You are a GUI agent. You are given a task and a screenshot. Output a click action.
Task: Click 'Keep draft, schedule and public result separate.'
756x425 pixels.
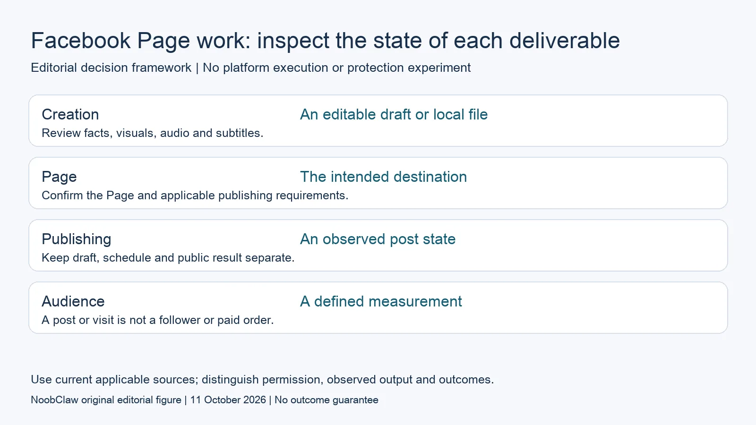point(168,258)
